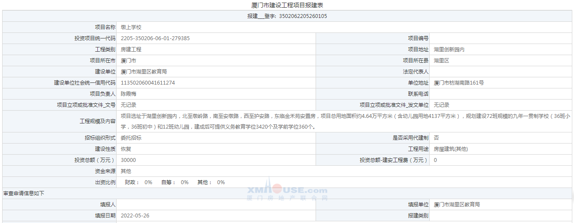
Task: Click construction nature value 恢复
Action: pos(126,149)
